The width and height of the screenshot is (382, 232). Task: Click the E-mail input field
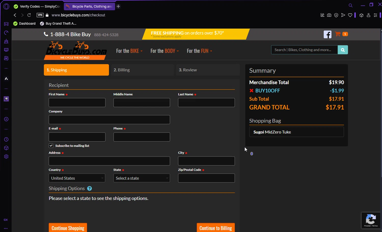click(77, 137)
